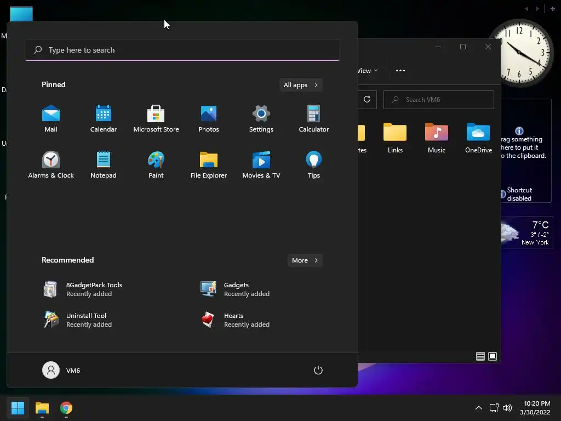Screen dimensions: 561x421
Task: Open the Tips app
Action: click(314, 165)
